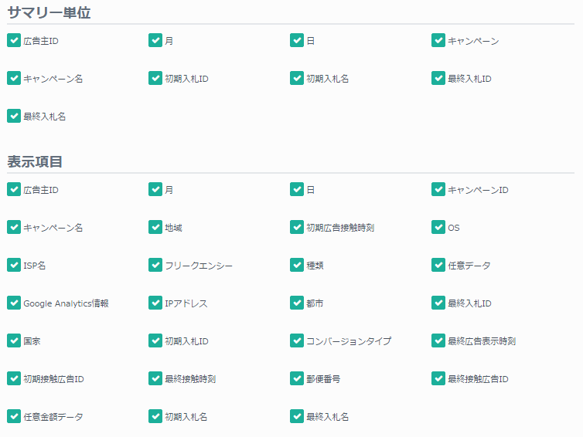The height and width of the screenshot is (437, 583).
Task: Click the 表示項目 section heading
Action: click(x=35, y=161)
